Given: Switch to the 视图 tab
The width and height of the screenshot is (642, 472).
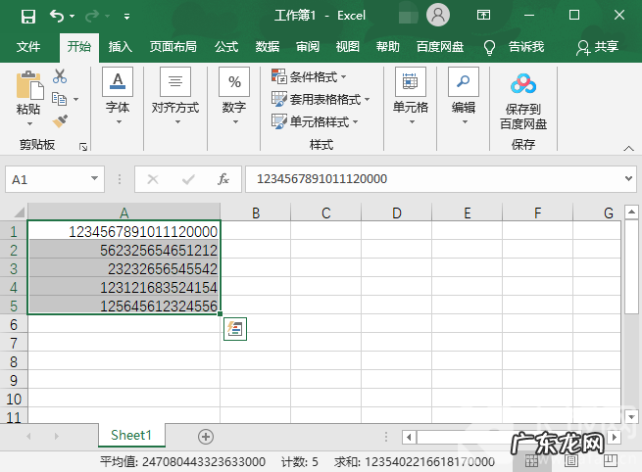Looking at the screenshot, I should [348, 47].
